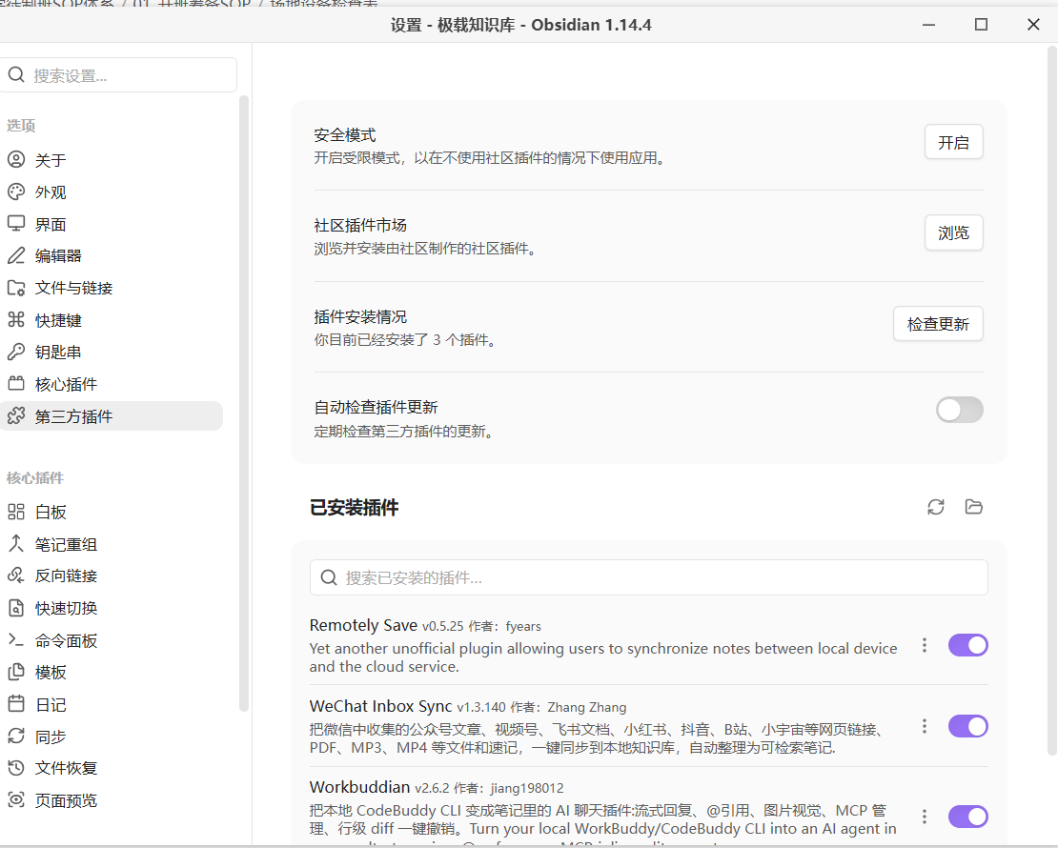
Task: Click the settings sidebar scrollbar
Action: pyautogui.click(x=244, y=403)
